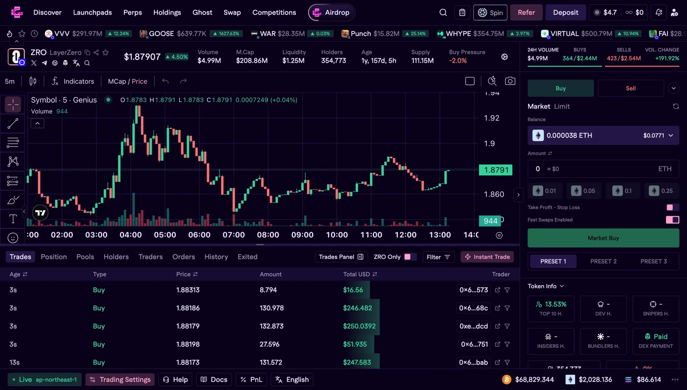
Task: Open the ETH balance dropdown
Action: 603,136
